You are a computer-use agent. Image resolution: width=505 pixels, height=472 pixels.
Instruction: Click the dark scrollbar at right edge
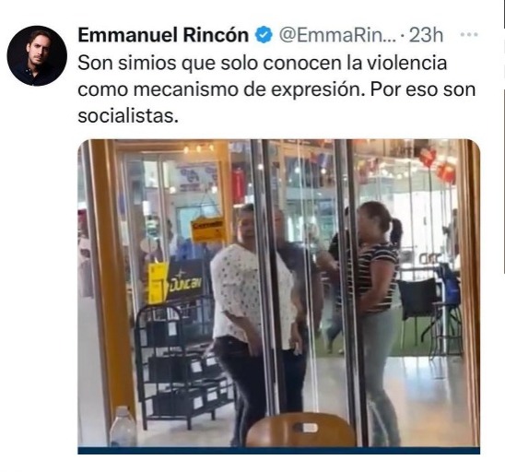click(x=504, y=137)
